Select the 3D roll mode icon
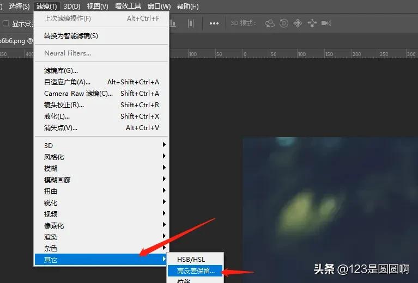Viewport: 418px width, 283px height. point(283,23)
